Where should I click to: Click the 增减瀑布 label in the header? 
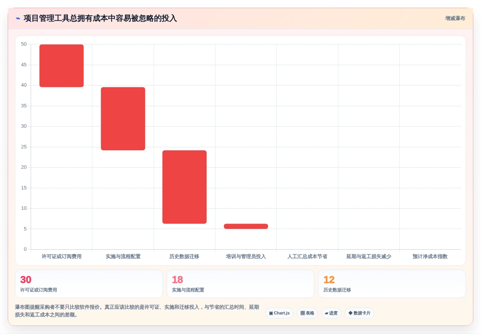click(x=455, y=18)
